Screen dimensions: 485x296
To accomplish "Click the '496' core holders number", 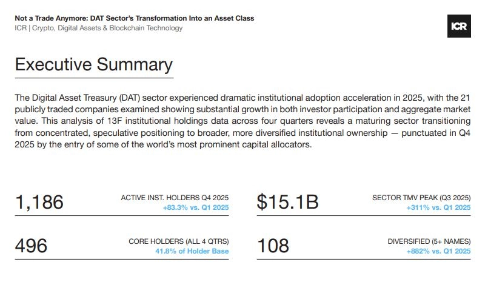I will coord(31,246).
